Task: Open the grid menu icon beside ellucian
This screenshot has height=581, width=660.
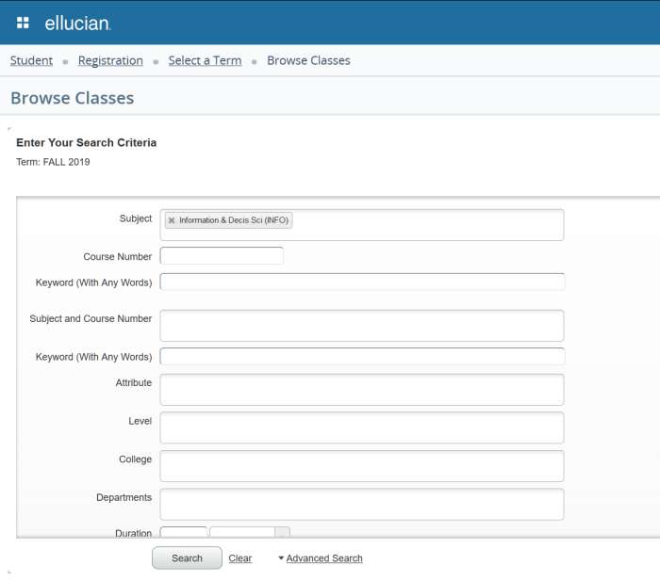Action: (x=23, y=23)
